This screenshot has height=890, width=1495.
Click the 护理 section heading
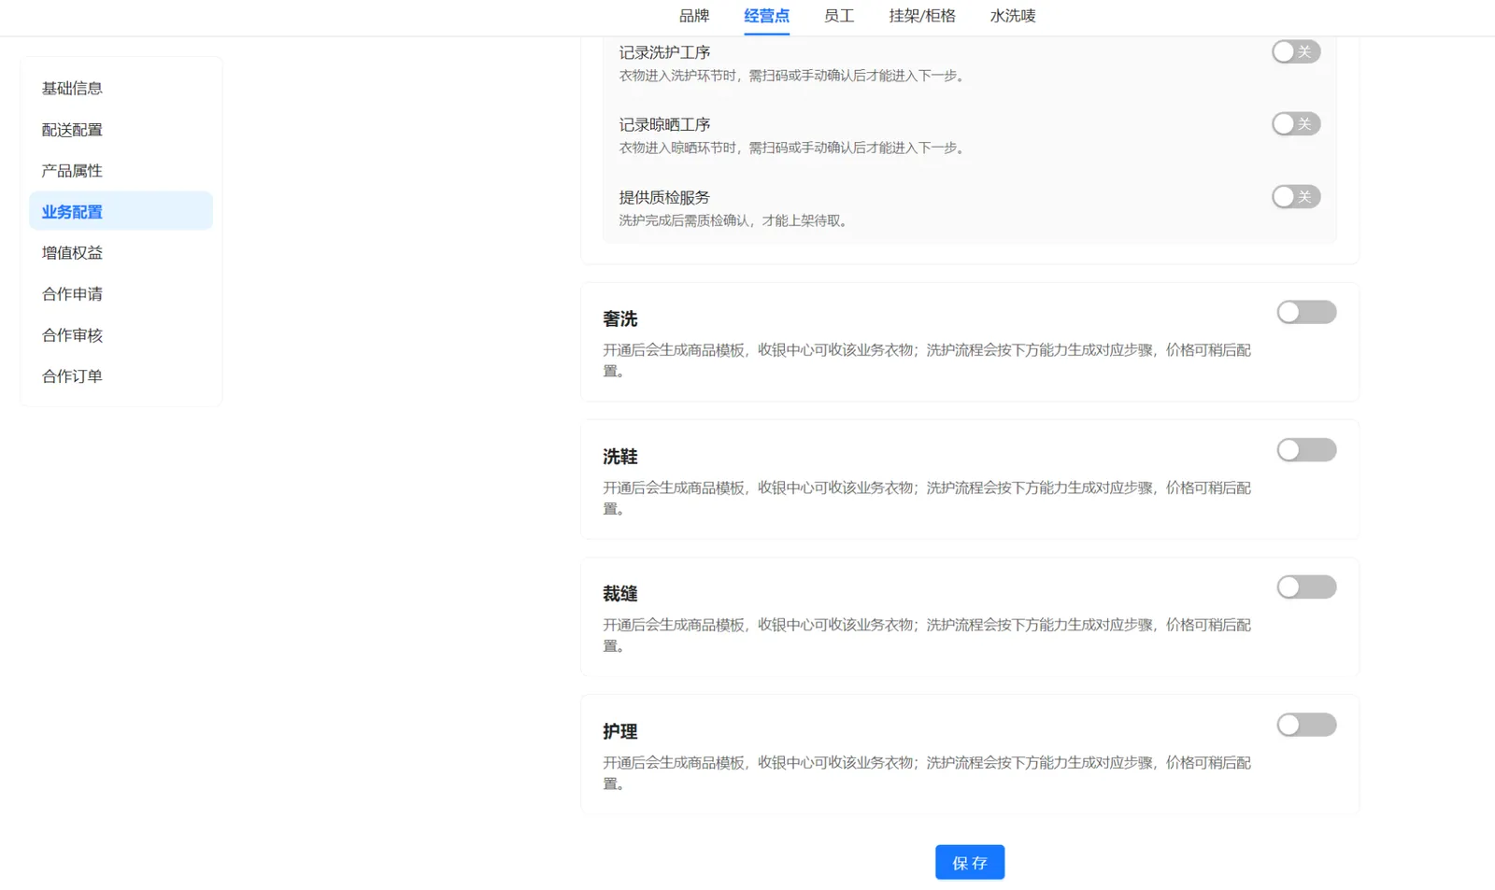click(620, 731)
